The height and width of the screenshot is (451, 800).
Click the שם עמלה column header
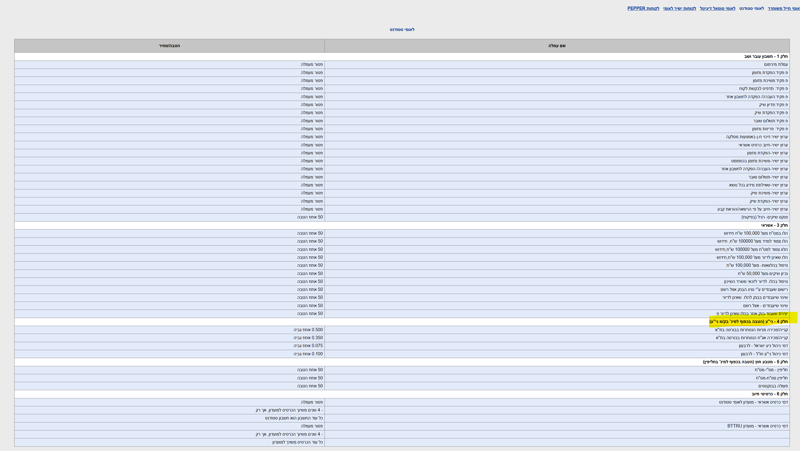click(557, 46)
